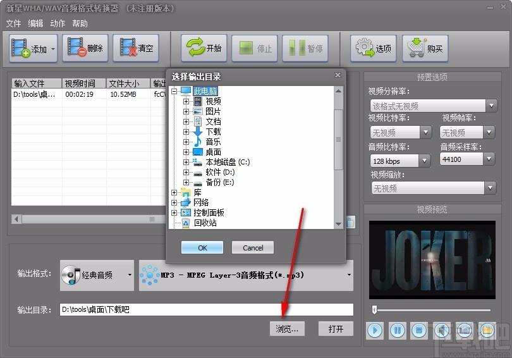Image resolution: width=512 pixels, height=358 pixels.
Task: Expand the 桌面 folder node
Action: click(x=186, y=152)
